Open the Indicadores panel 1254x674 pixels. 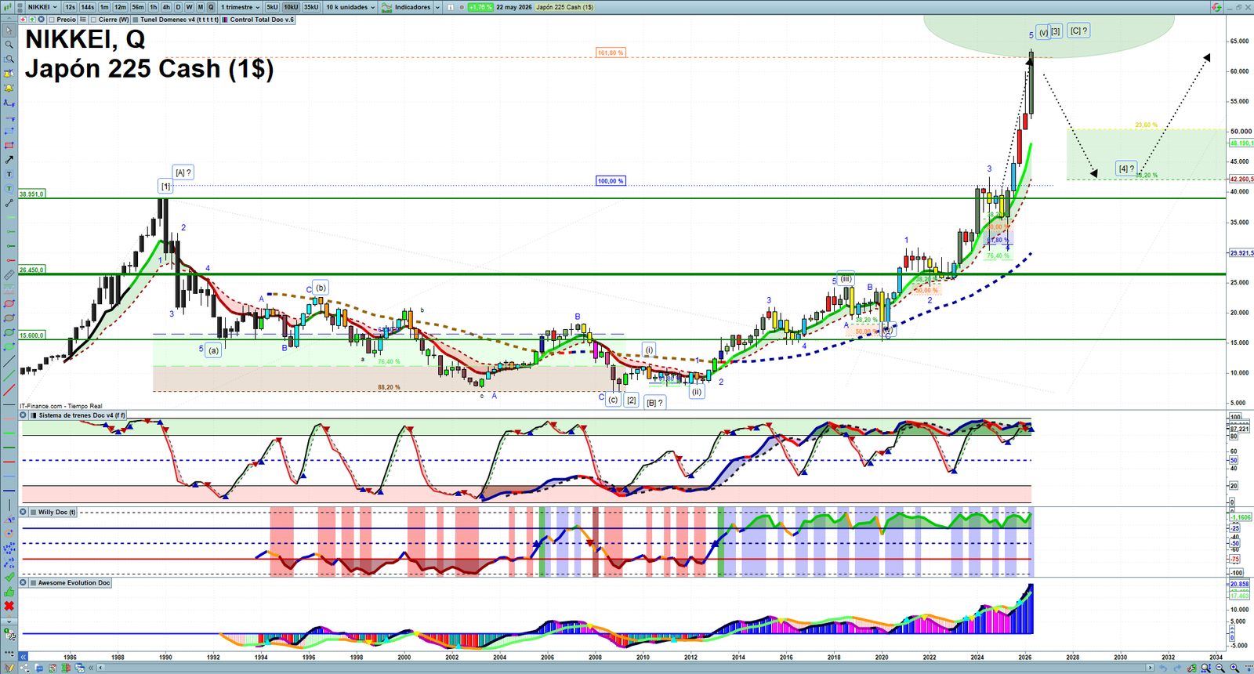(x=407, y=7)
